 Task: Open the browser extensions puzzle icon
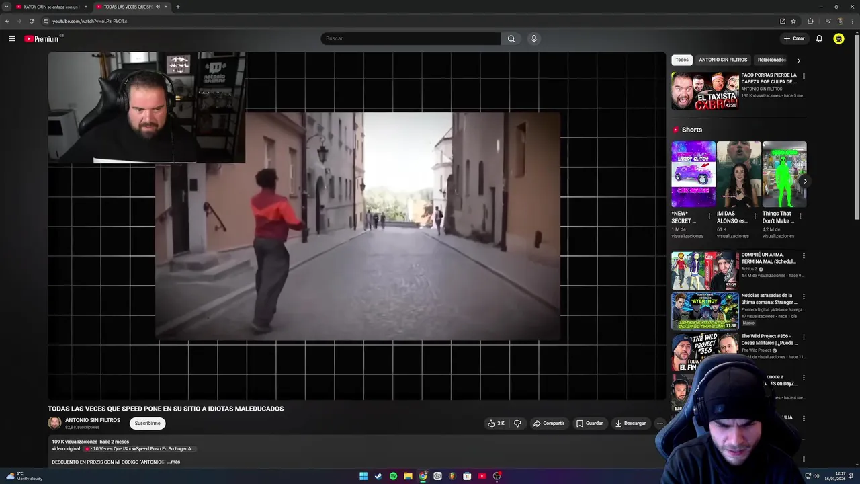tap(810, 21)
